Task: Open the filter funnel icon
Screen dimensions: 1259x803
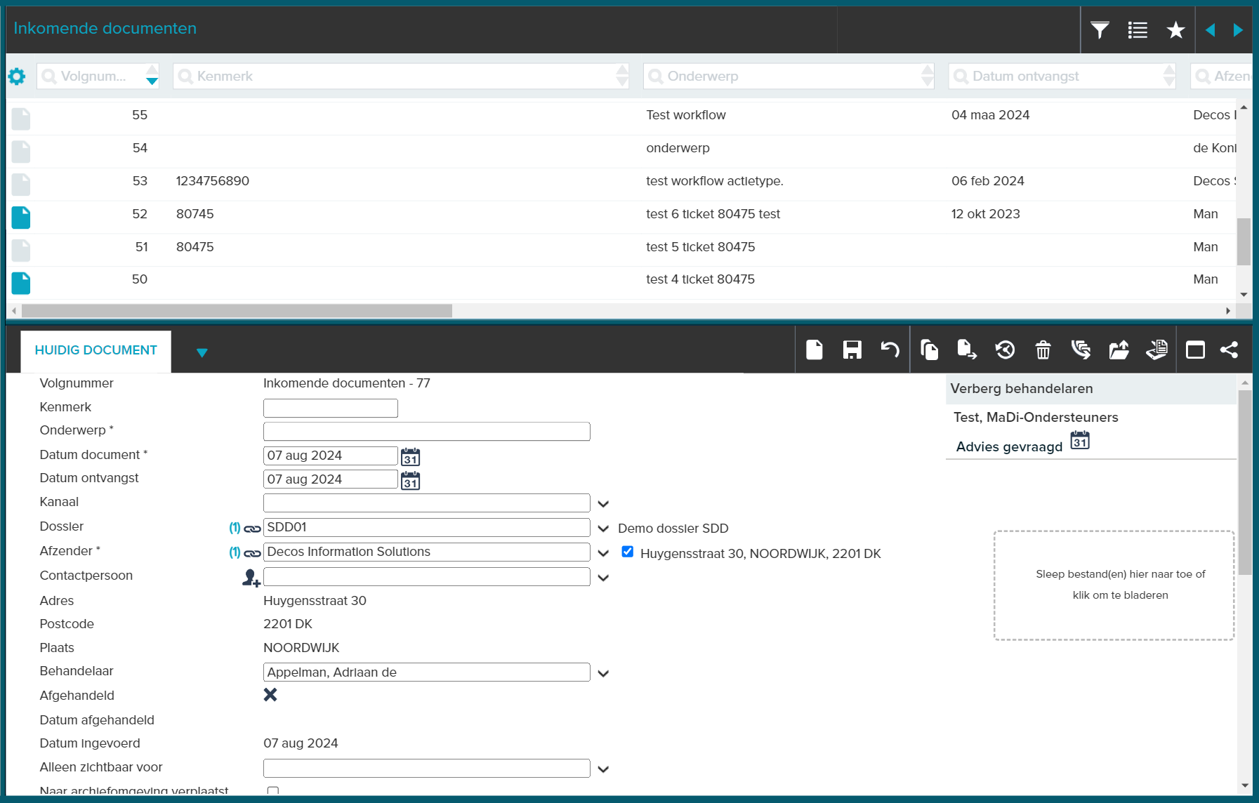Action: (1100, 29)
